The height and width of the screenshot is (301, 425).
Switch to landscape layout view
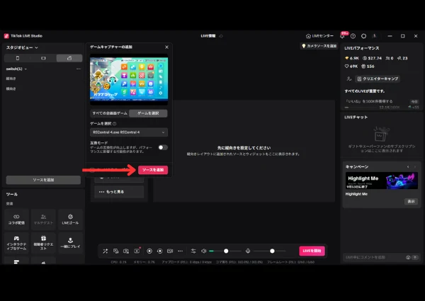tap(43, 58)
